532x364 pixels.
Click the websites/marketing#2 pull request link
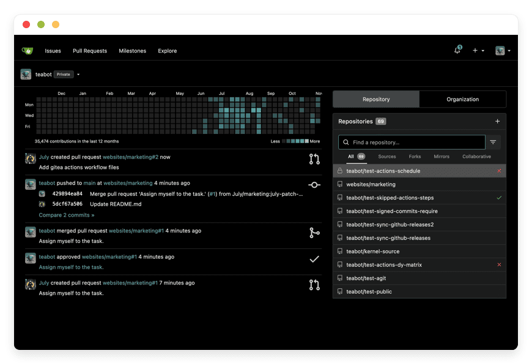[x=130, y=157]
